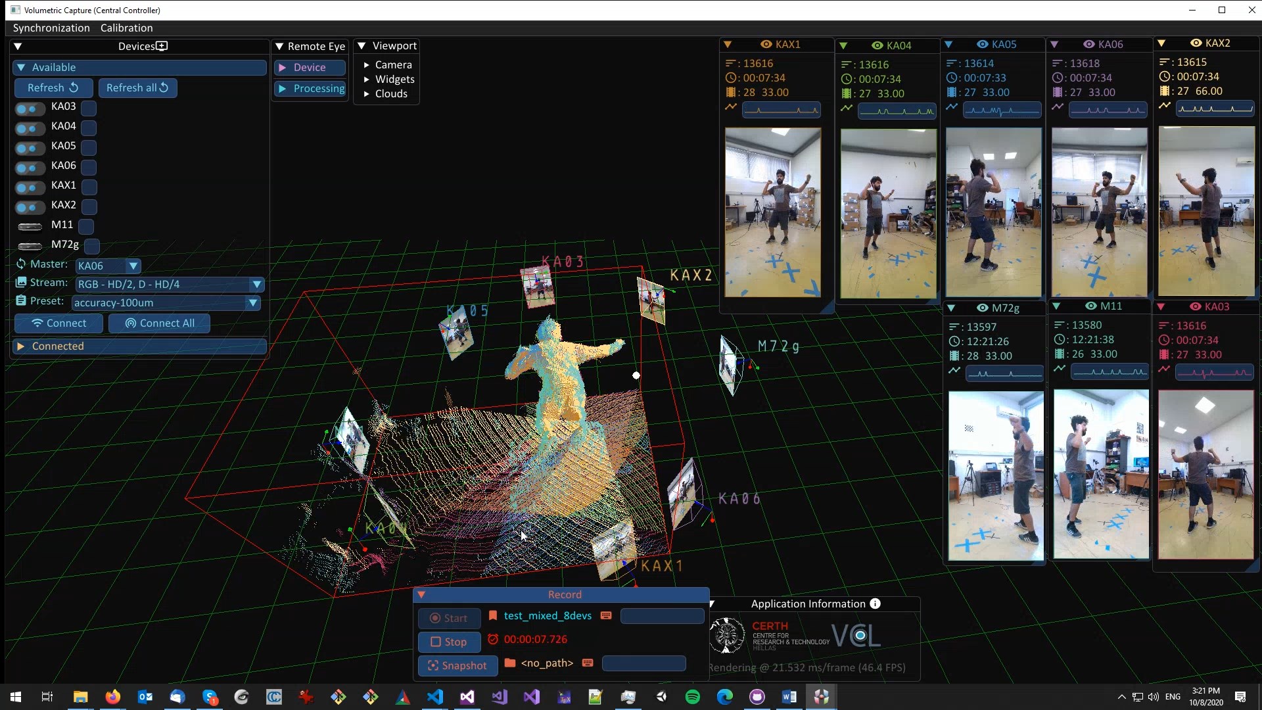Open the Calibration menu
The image size is (1262, 710).
(x=126, y=28)
